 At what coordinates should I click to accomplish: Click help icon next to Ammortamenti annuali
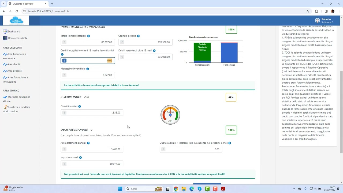pos(88,143)
